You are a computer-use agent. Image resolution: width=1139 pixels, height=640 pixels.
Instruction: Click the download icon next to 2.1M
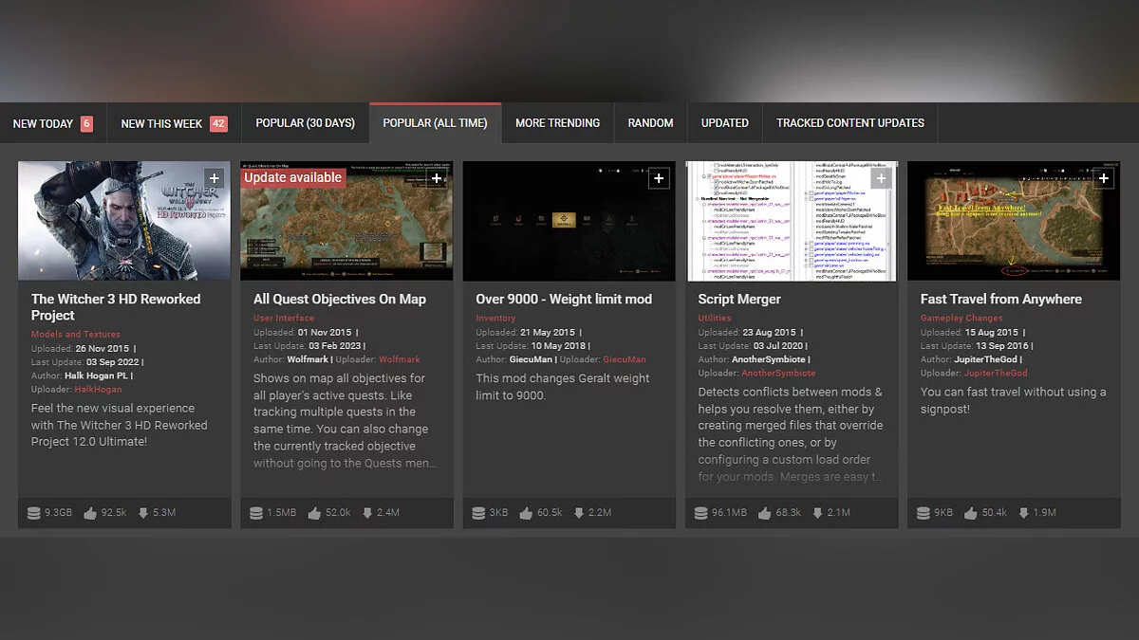(x=816, y=513)
